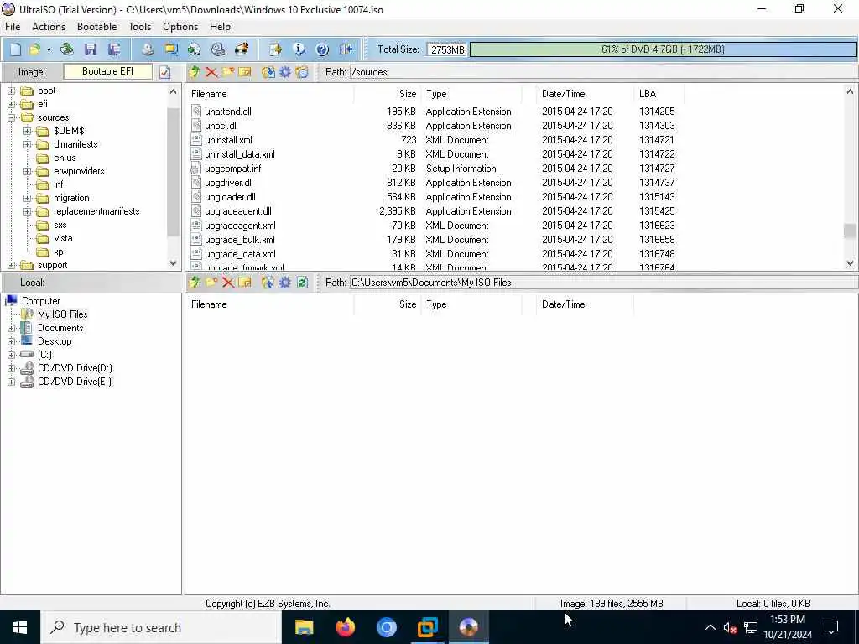The width and height of the screenshot is (859, 644).
Task: Click the gear properties icon in image toolbar
Action: click(285, 72)
